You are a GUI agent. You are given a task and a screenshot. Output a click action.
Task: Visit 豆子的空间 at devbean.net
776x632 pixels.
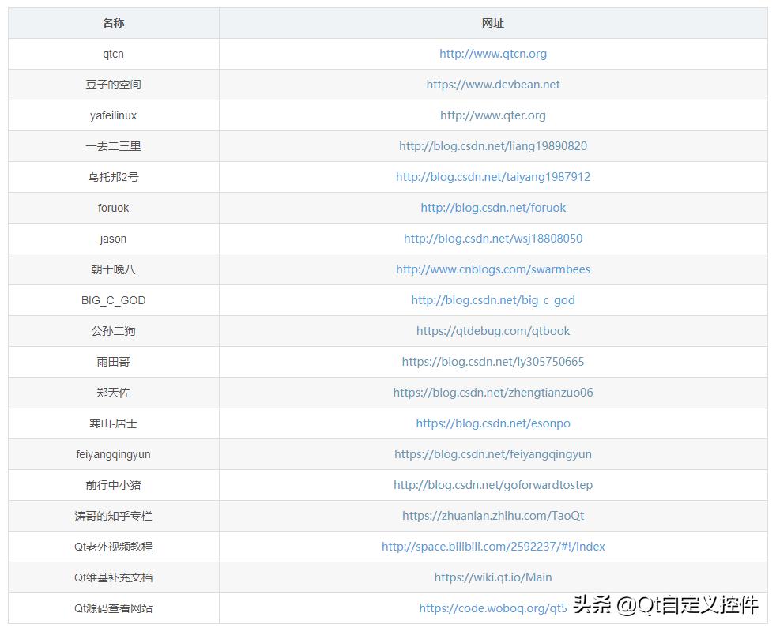(x=493, y=84)
